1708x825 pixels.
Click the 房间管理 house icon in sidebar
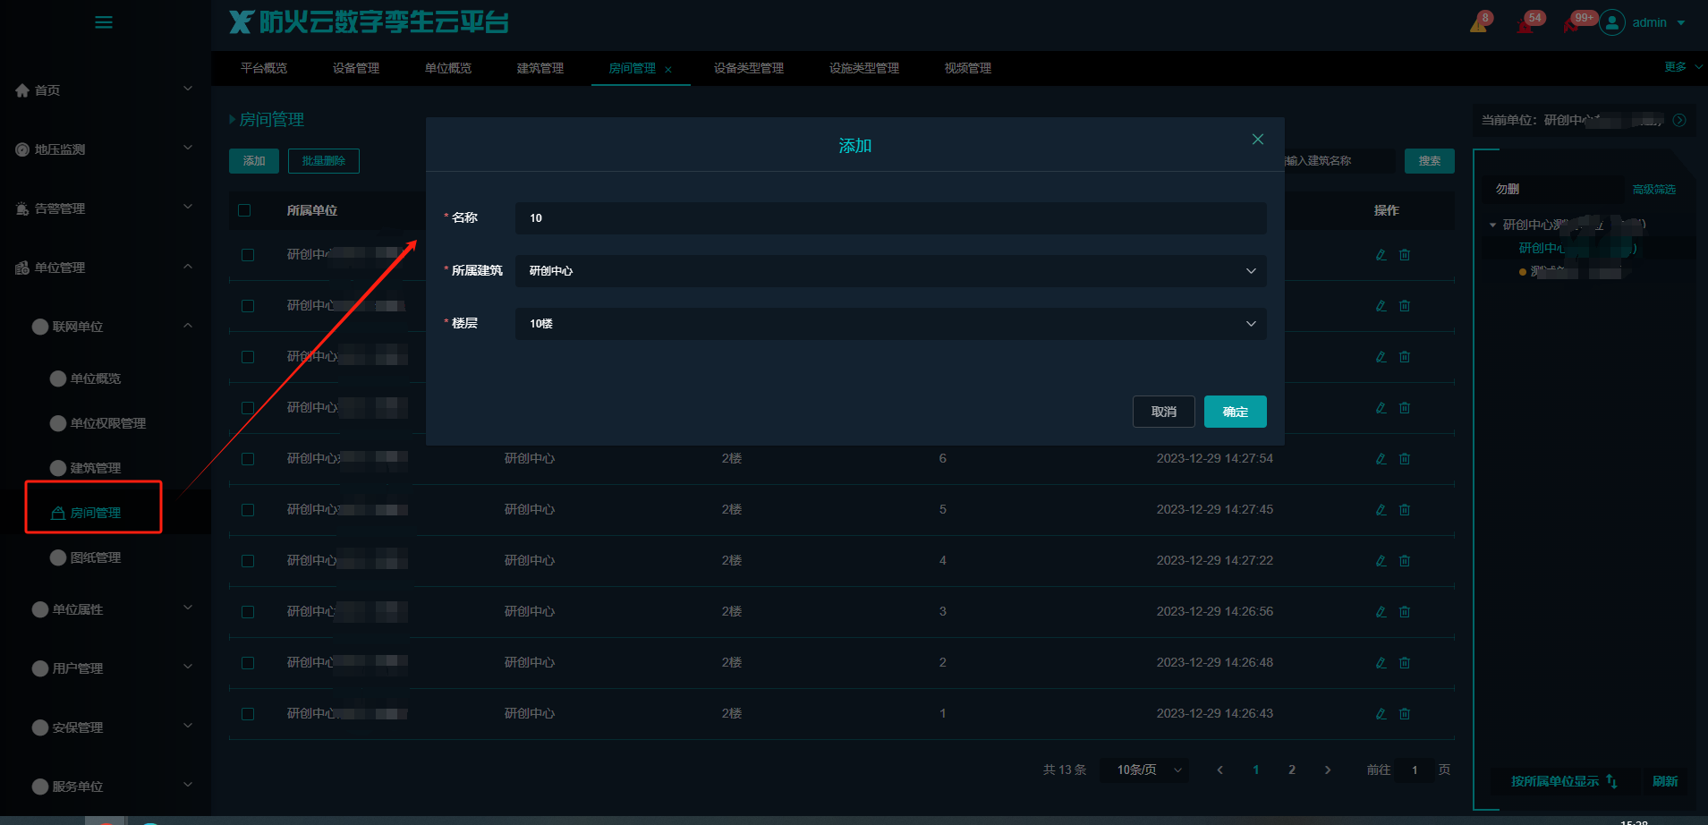tap(58, 513)
